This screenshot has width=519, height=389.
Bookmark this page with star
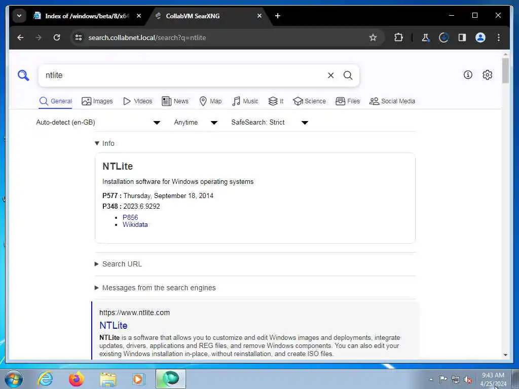pos(373,37)
